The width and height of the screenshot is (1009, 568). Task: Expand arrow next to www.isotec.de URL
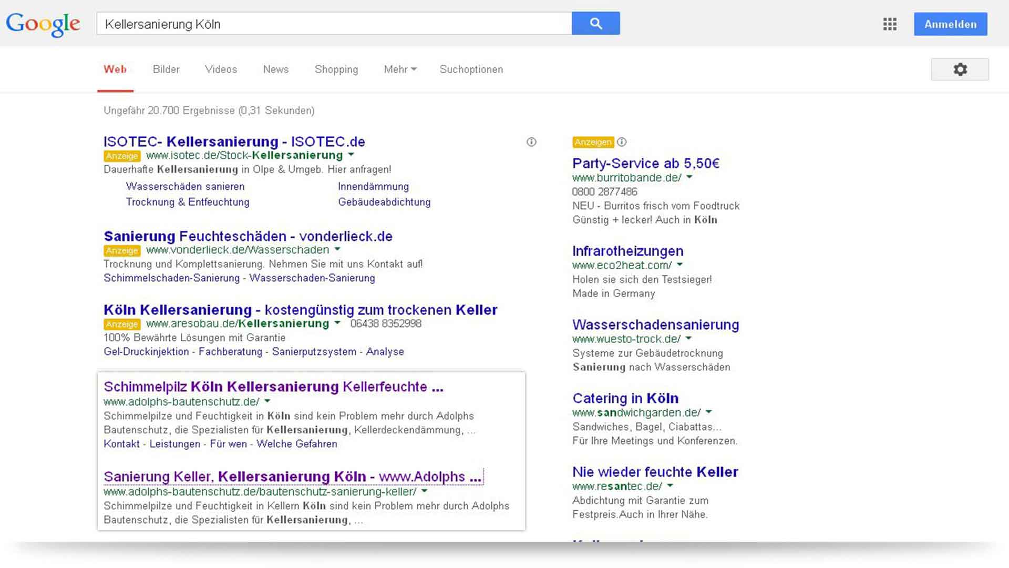[351, 155]
